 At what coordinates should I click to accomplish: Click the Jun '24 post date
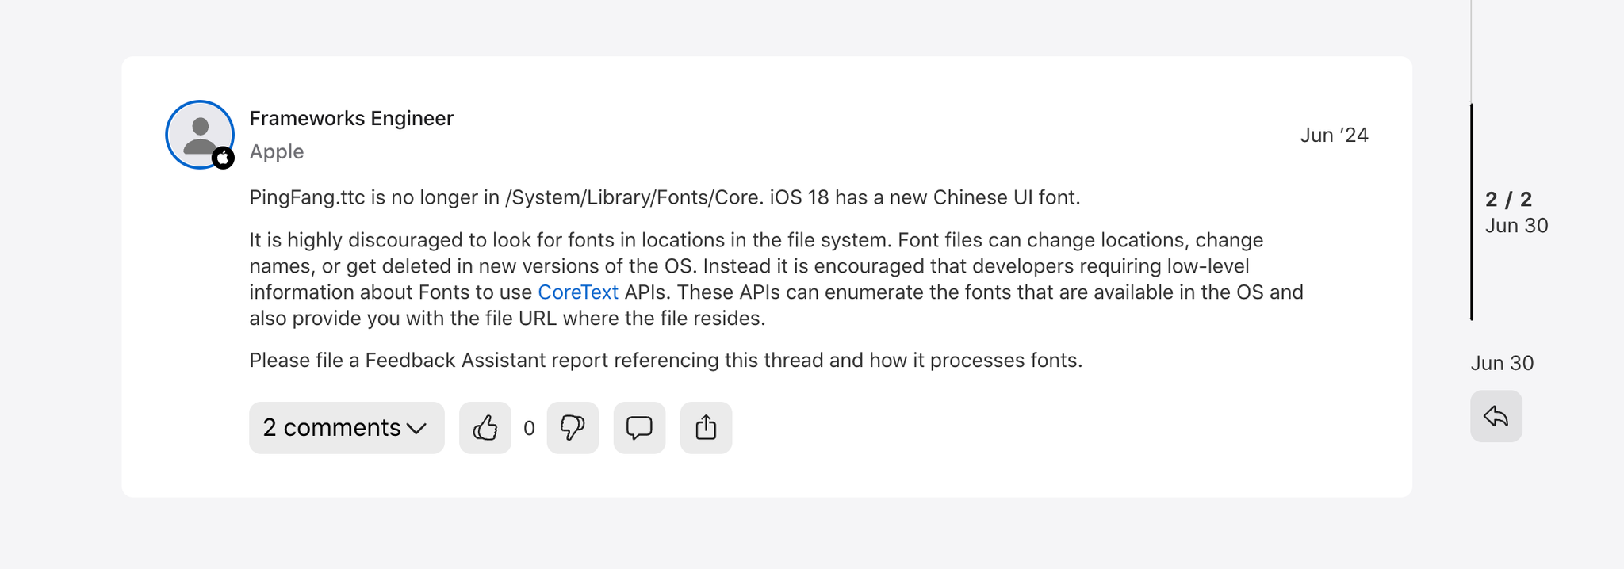pos(1334,136)
